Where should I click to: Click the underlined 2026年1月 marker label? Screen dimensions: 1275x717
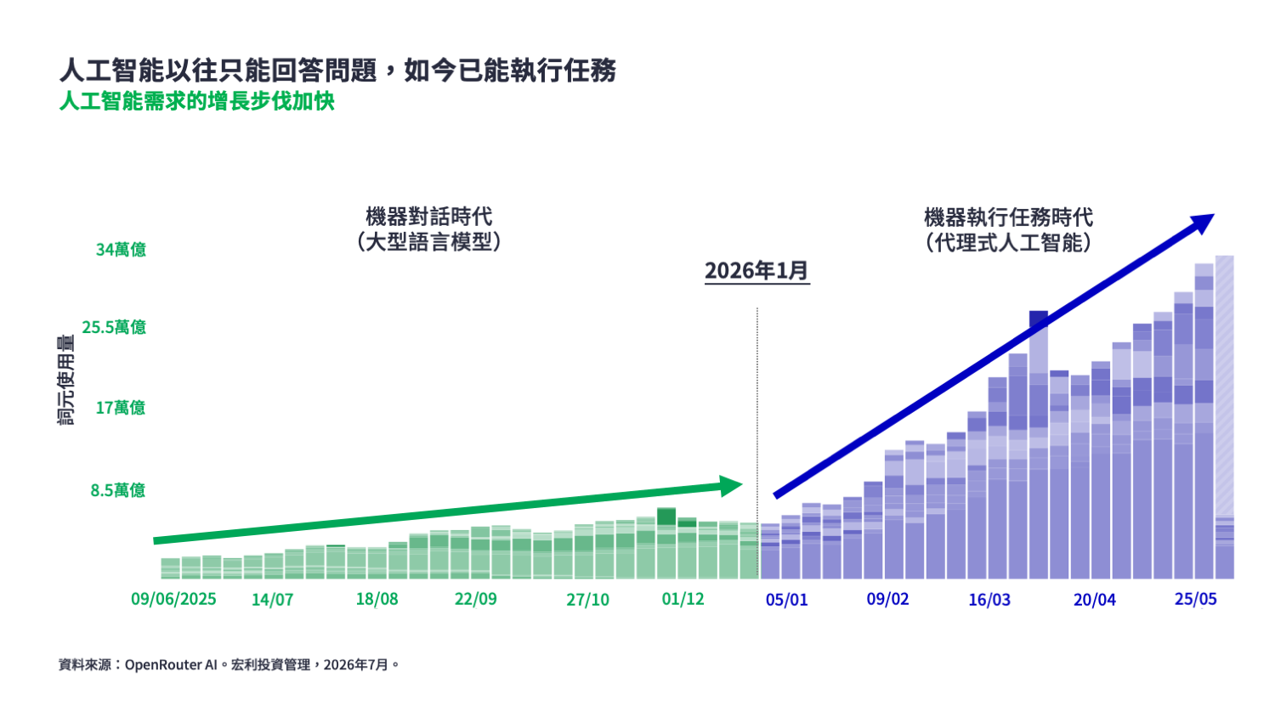tap(756, 271)
